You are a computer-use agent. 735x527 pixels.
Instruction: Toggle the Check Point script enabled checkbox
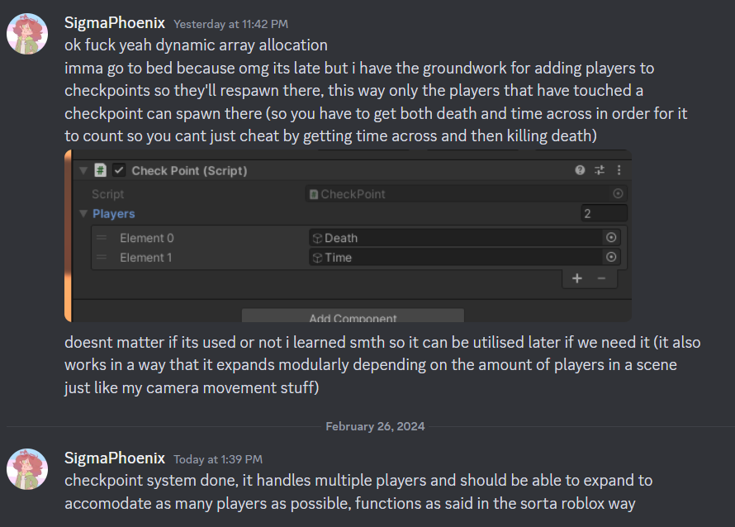[x=119, y=170]
